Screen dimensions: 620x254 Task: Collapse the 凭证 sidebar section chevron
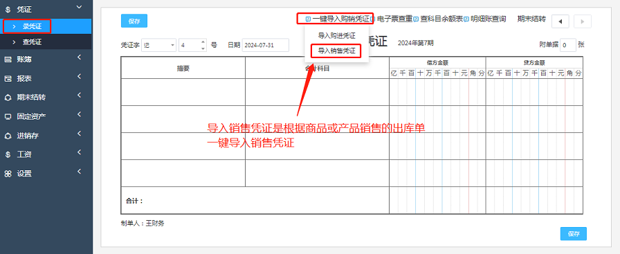click(79, 7)
